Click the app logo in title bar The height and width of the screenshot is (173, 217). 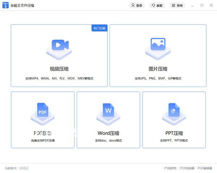click(x=5, y=5)
